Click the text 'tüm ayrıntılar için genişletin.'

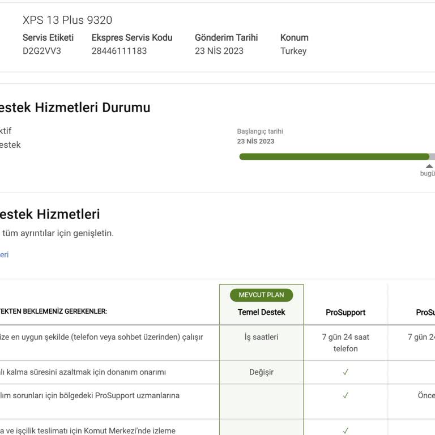(58, 233)
